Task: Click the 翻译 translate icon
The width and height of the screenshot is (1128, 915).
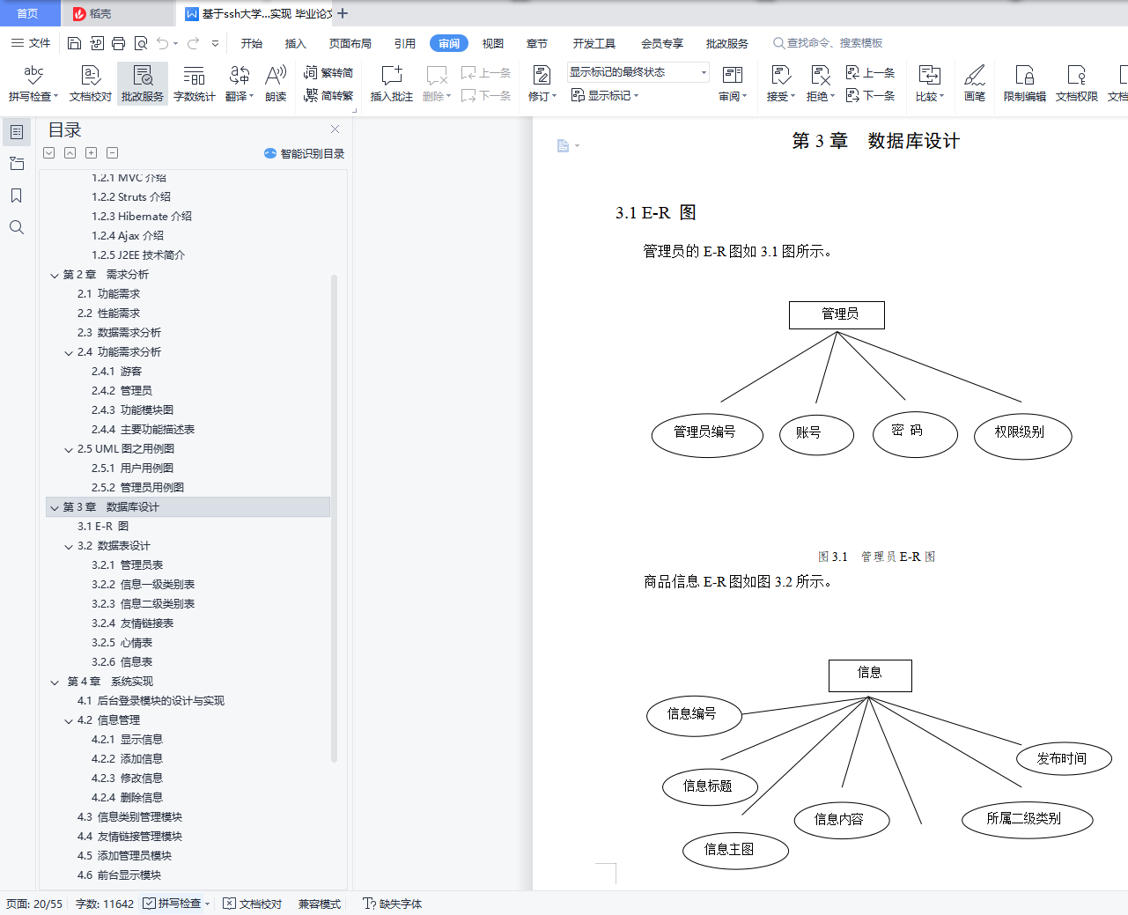Action: (239, 76)
